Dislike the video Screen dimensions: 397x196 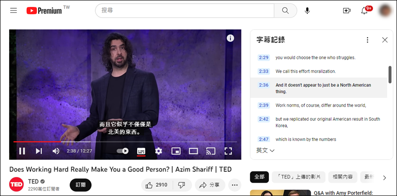[182, 185]
